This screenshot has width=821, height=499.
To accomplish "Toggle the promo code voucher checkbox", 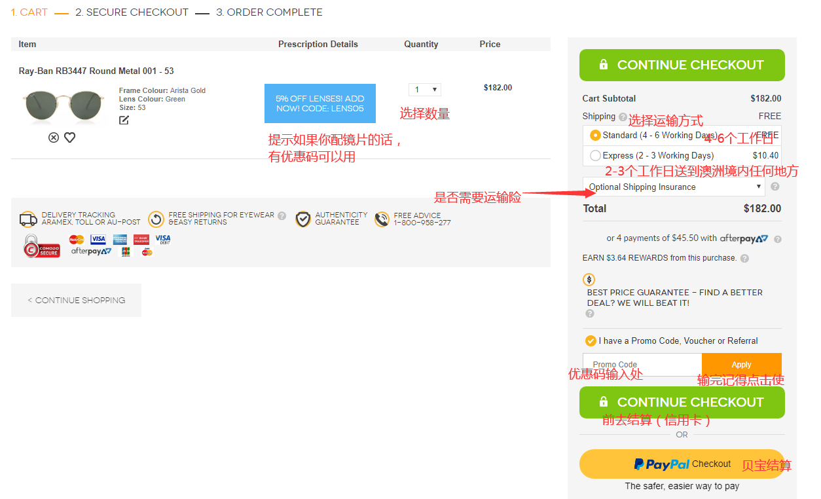I will tap(591, 341).
